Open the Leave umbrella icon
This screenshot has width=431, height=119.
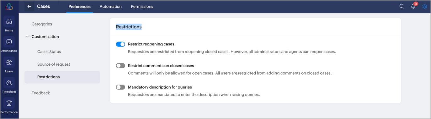(x=9, y=62)
